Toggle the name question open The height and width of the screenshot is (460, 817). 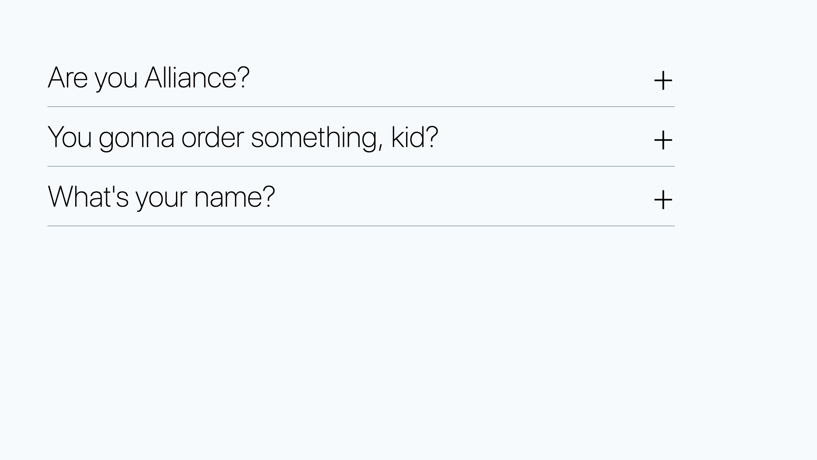pos(663,200)
